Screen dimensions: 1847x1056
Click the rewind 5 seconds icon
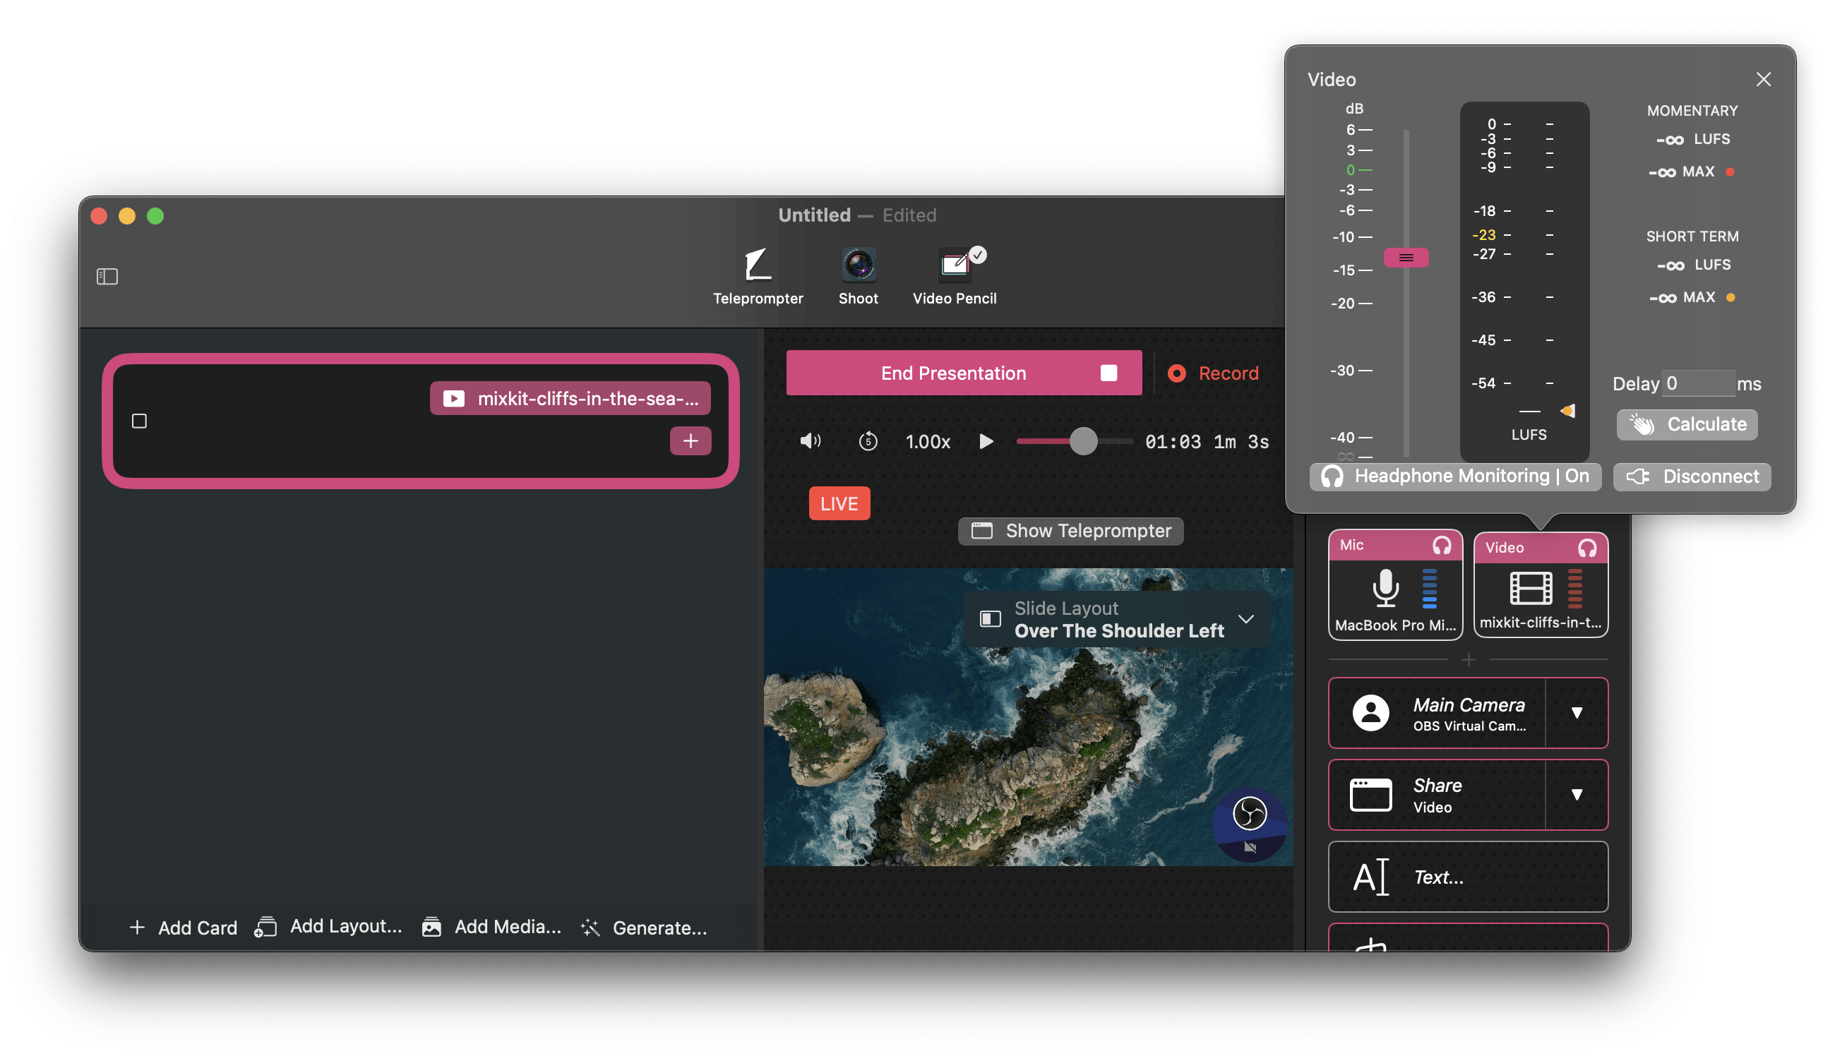point(868,441)
